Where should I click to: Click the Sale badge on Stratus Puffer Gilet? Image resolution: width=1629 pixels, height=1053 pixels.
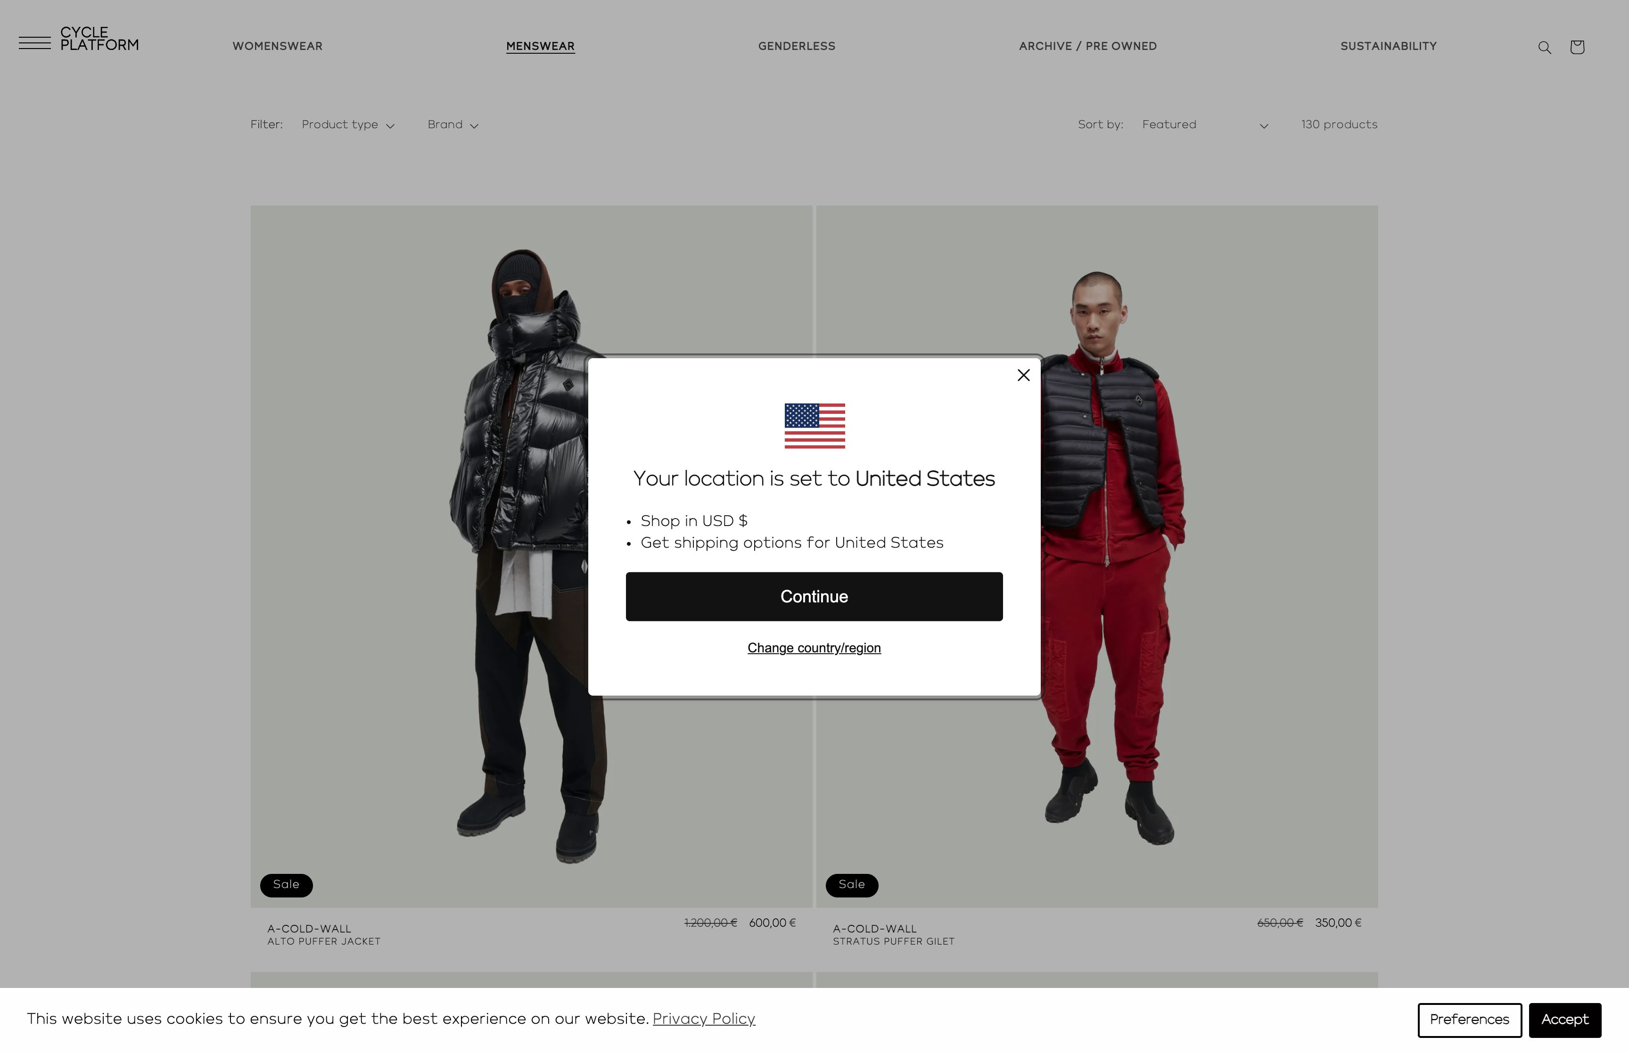click(x=852, y=885)
